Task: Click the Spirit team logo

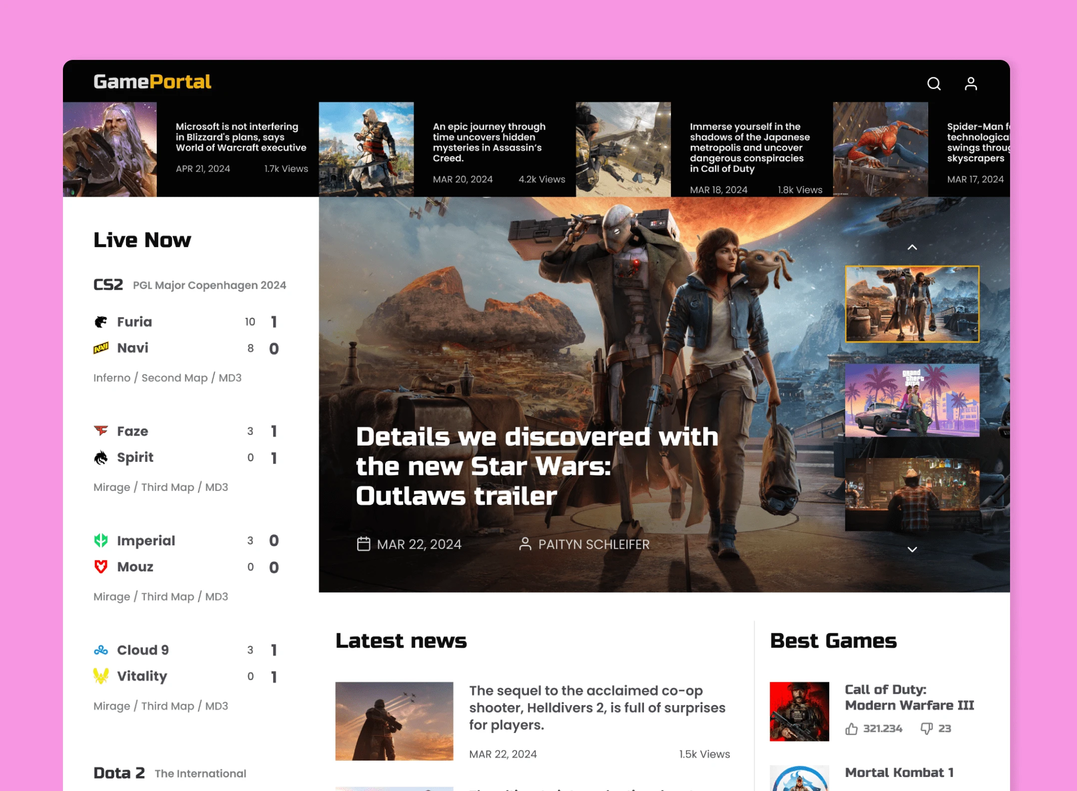Action: 101,457
